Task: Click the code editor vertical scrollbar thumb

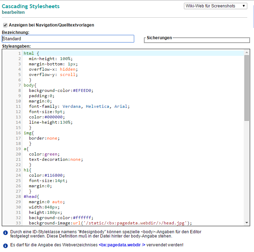Action: point(247,88)
